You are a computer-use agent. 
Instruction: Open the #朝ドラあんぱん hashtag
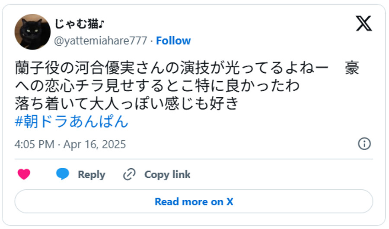72,122
